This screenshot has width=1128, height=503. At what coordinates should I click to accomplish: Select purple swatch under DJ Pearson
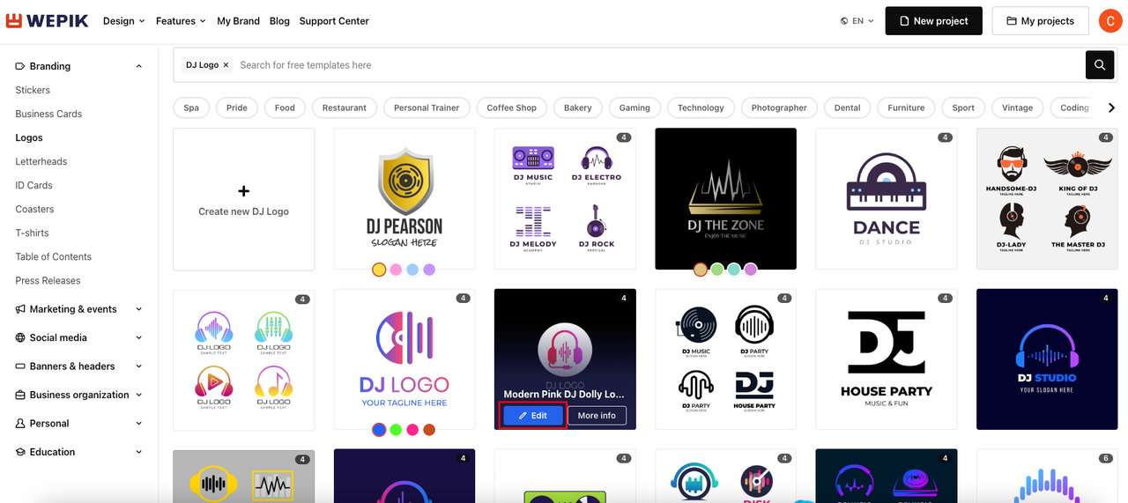click(429, 270)
